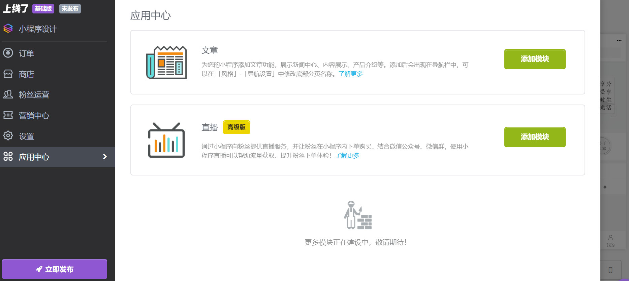Click the ellipsis more icon in background panel

[619, 40]
